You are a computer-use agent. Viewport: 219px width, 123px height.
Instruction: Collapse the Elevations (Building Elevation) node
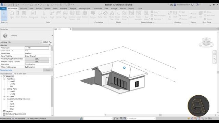(x=4, y=99)
